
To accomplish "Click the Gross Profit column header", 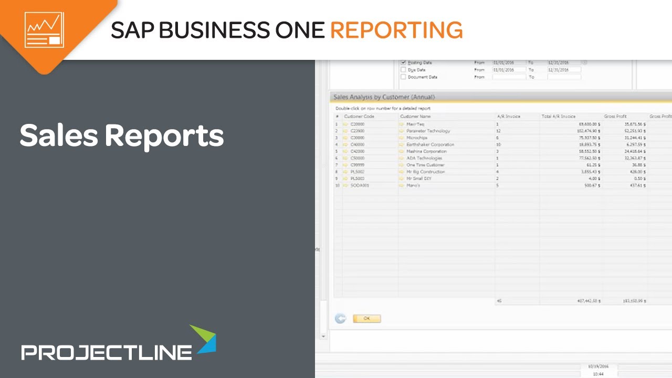I will [625, 117].
